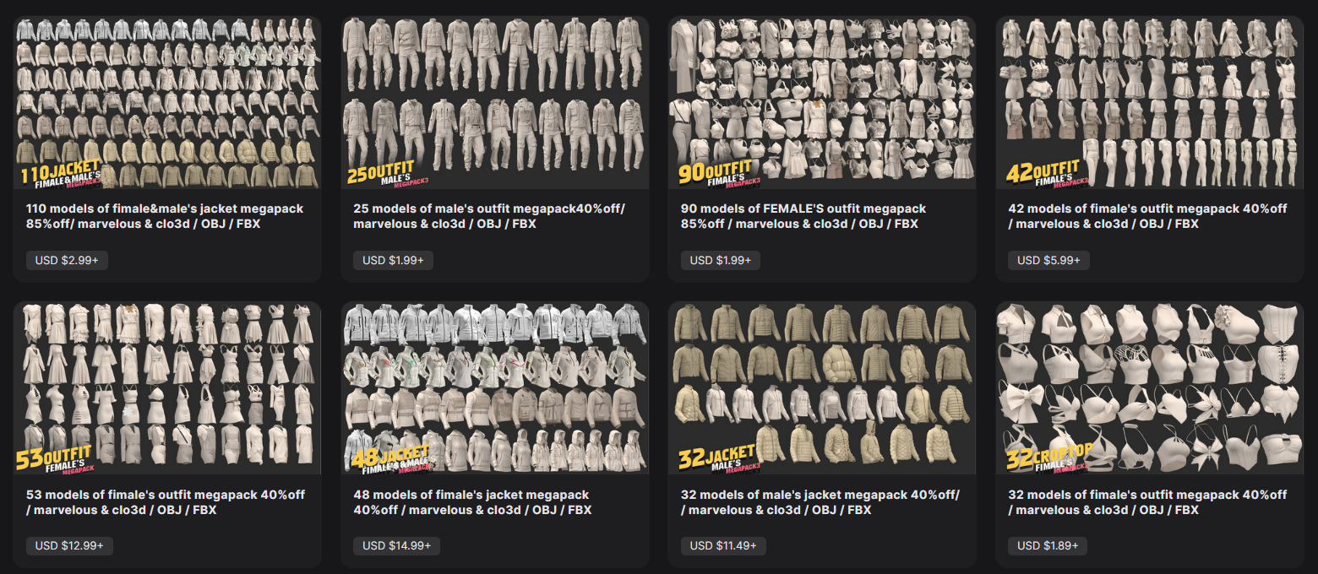Select the USD $2.99+ price tag
The image size is (1318, 574).
[x=67, y=260]
